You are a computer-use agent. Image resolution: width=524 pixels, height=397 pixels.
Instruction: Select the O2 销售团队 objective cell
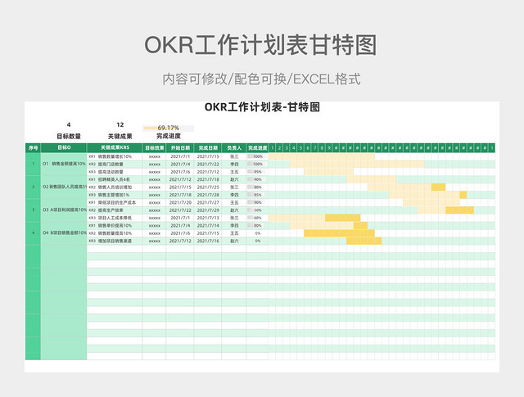tap(64, 187)
